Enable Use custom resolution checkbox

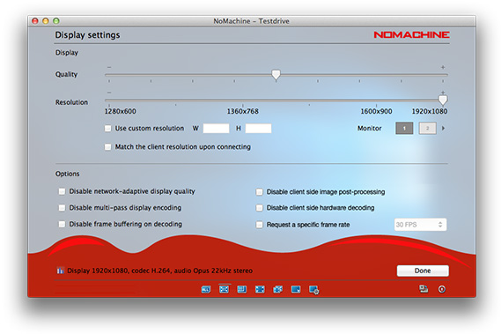click(x=107, y=129)
